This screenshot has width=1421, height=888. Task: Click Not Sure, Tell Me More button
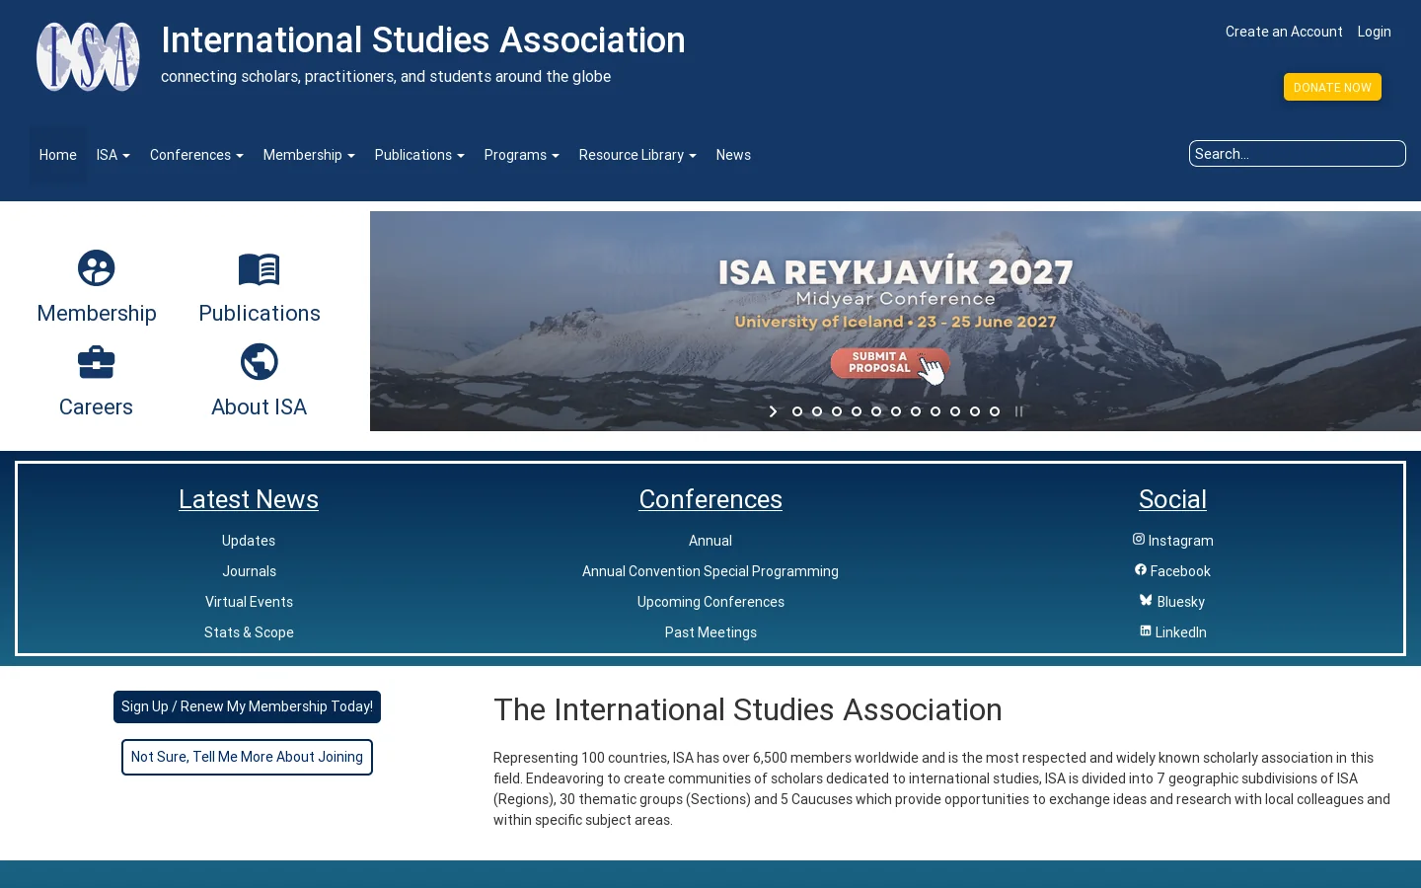click(247, 757)
